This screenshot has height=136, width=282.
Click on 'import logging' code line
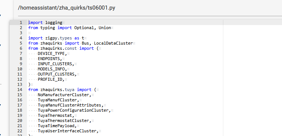[45, 22]
